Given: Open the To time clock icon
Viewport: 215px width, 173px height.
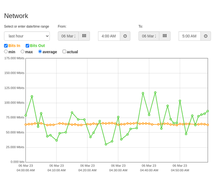Looking at the screenshot, I should click(206, 36).
